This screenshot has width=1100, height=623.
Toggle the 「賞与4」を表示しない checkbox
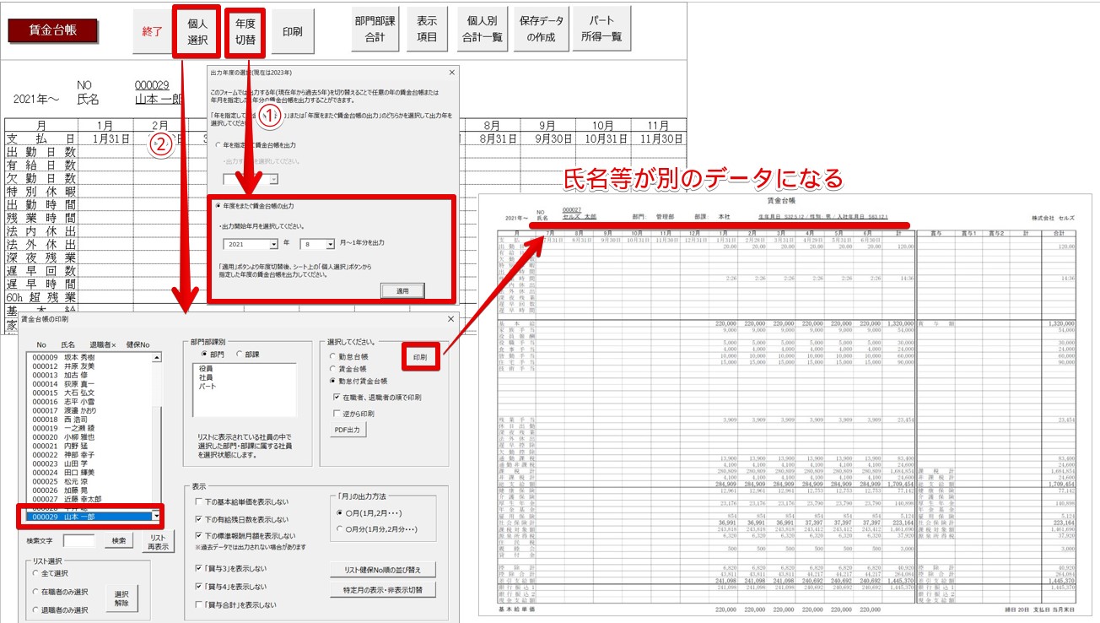[x=229, y=587]
